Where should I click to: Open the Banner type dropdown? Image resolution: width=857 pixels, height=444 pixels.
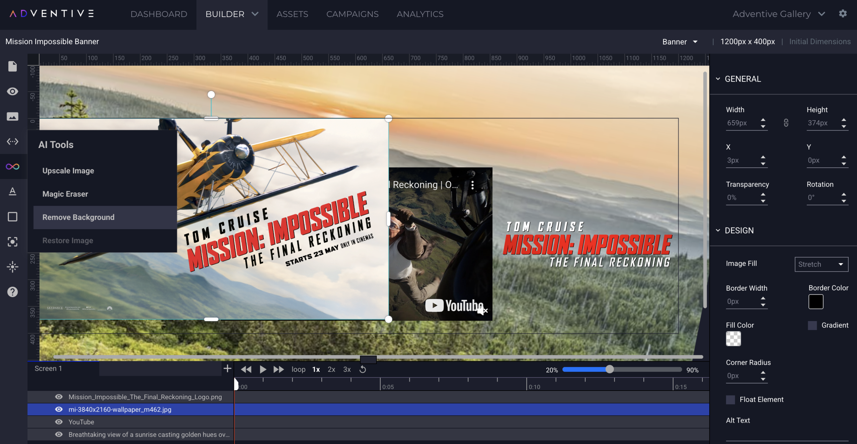coord(680,42)
